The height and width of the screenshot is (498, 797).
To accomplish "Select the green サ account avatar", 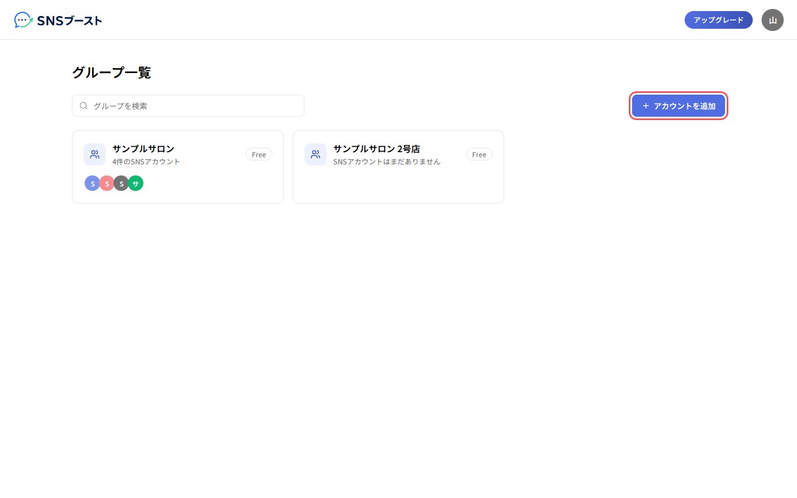I will pyautogui.click(x=136, y=183).
